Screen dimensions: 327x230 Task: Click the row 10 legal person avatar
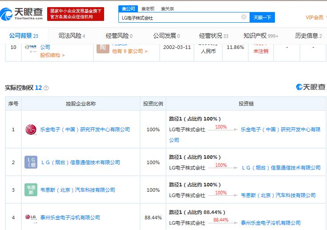[103, 48]
